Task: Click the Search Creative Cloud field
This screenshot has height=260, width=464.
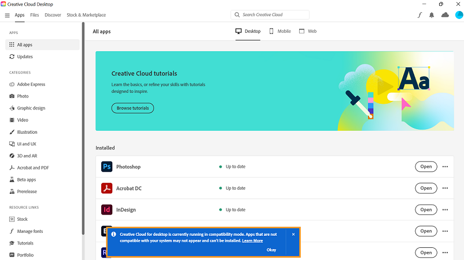Action: (270, 15)
